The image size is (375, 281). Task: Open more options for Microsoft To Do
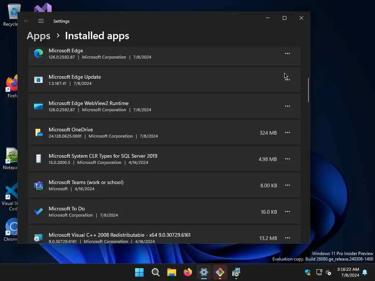[x=287, y=211]
